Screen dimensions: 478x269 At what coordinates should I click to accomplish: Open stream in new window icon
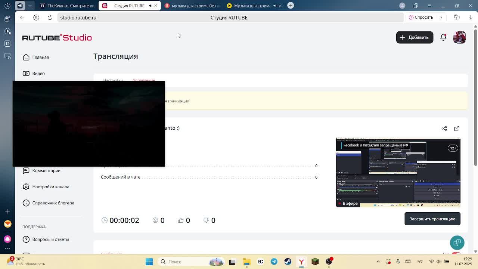point(457,129)
